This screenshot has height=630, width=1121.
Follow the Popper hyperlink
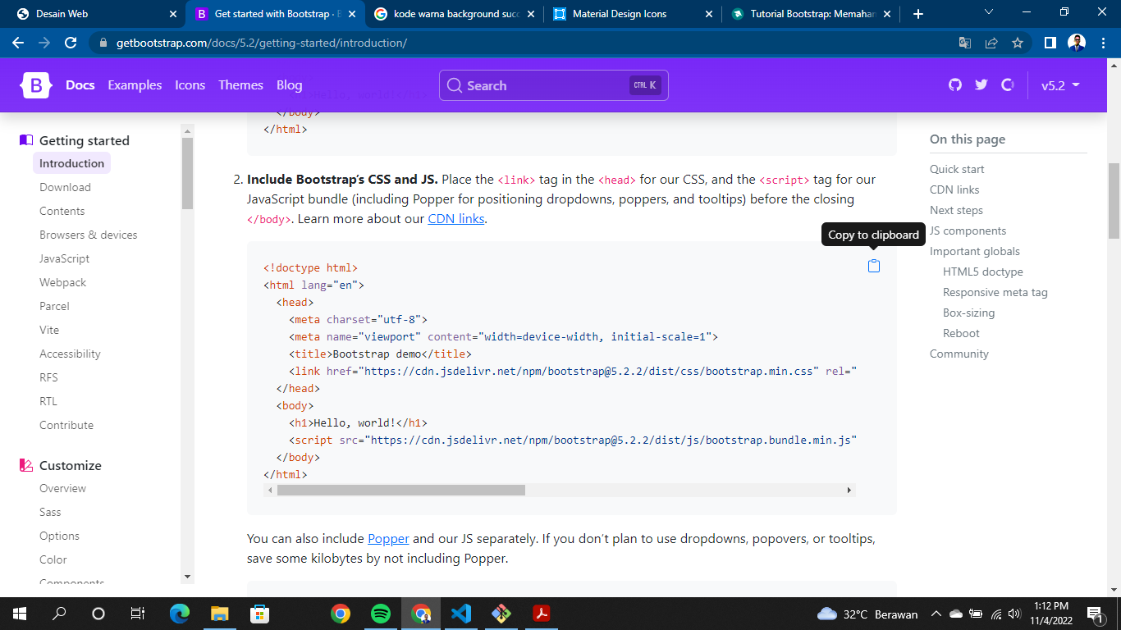tap(388, 539)
